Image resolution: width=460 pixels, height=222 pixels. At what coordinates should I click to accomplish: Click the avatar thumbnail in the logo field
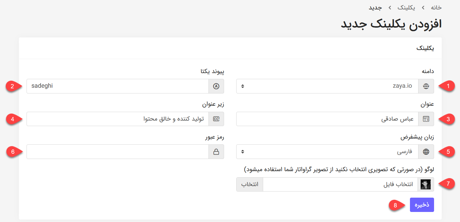(x=426, y=184)
